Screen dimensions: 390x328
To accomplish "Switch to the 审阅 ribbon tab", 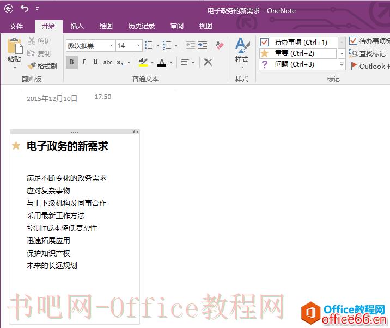I will [177, 26].
